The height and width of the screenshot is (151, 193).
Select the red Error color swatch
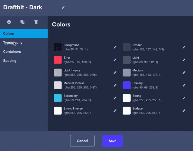click(58, 60)
